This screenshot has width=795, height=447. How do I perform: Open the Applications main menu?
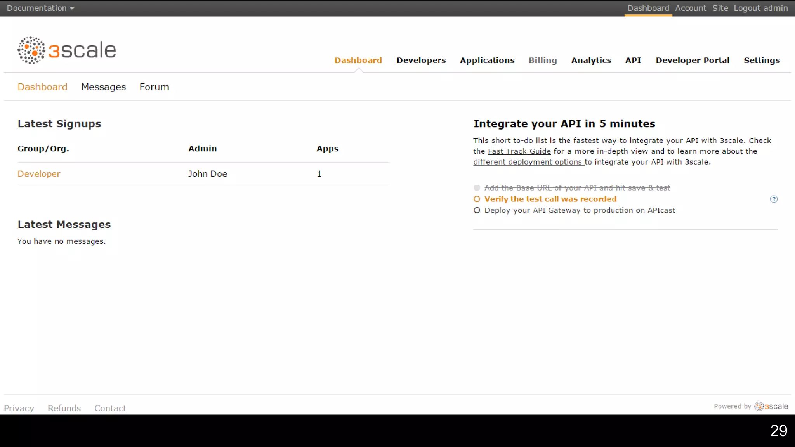click(x=487, y=61)
